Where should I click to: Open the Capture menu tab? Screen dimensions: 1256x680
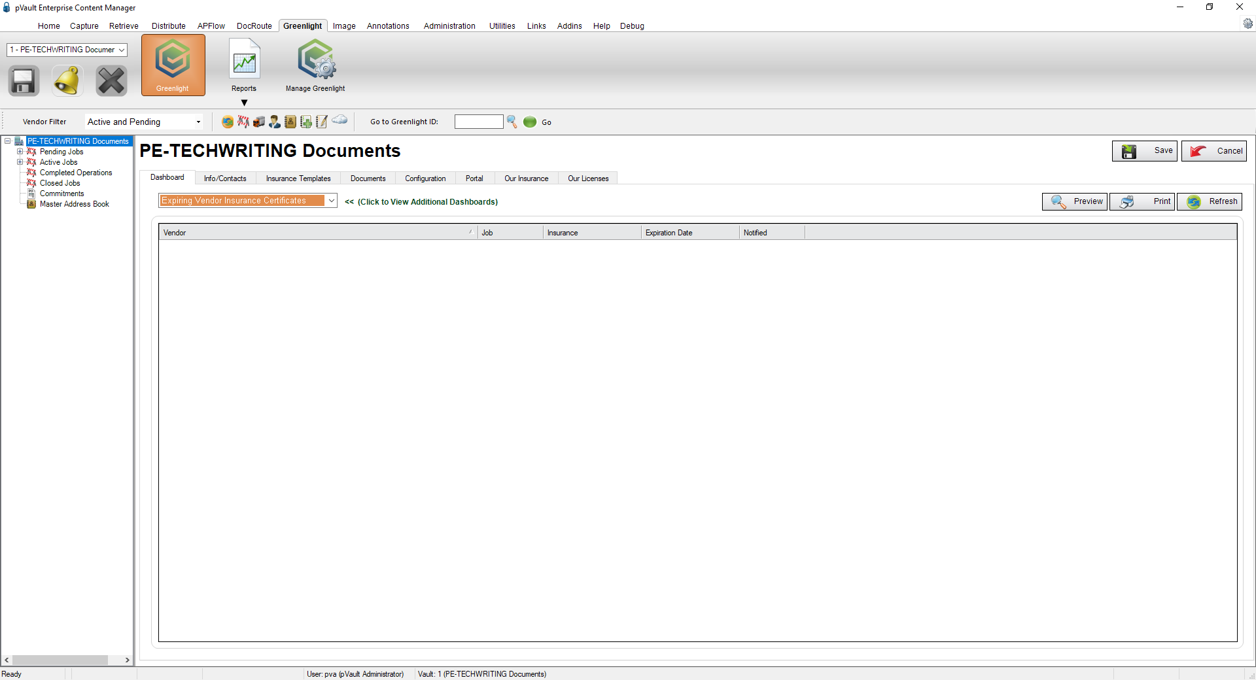(x=84, y=26)
